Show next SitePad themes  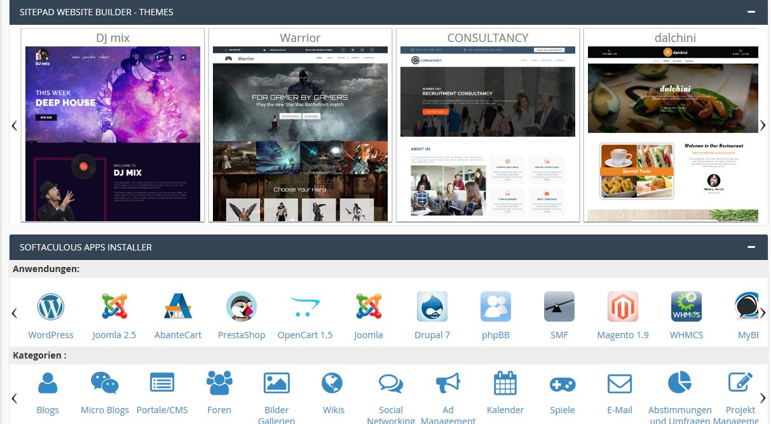(763, 126)
